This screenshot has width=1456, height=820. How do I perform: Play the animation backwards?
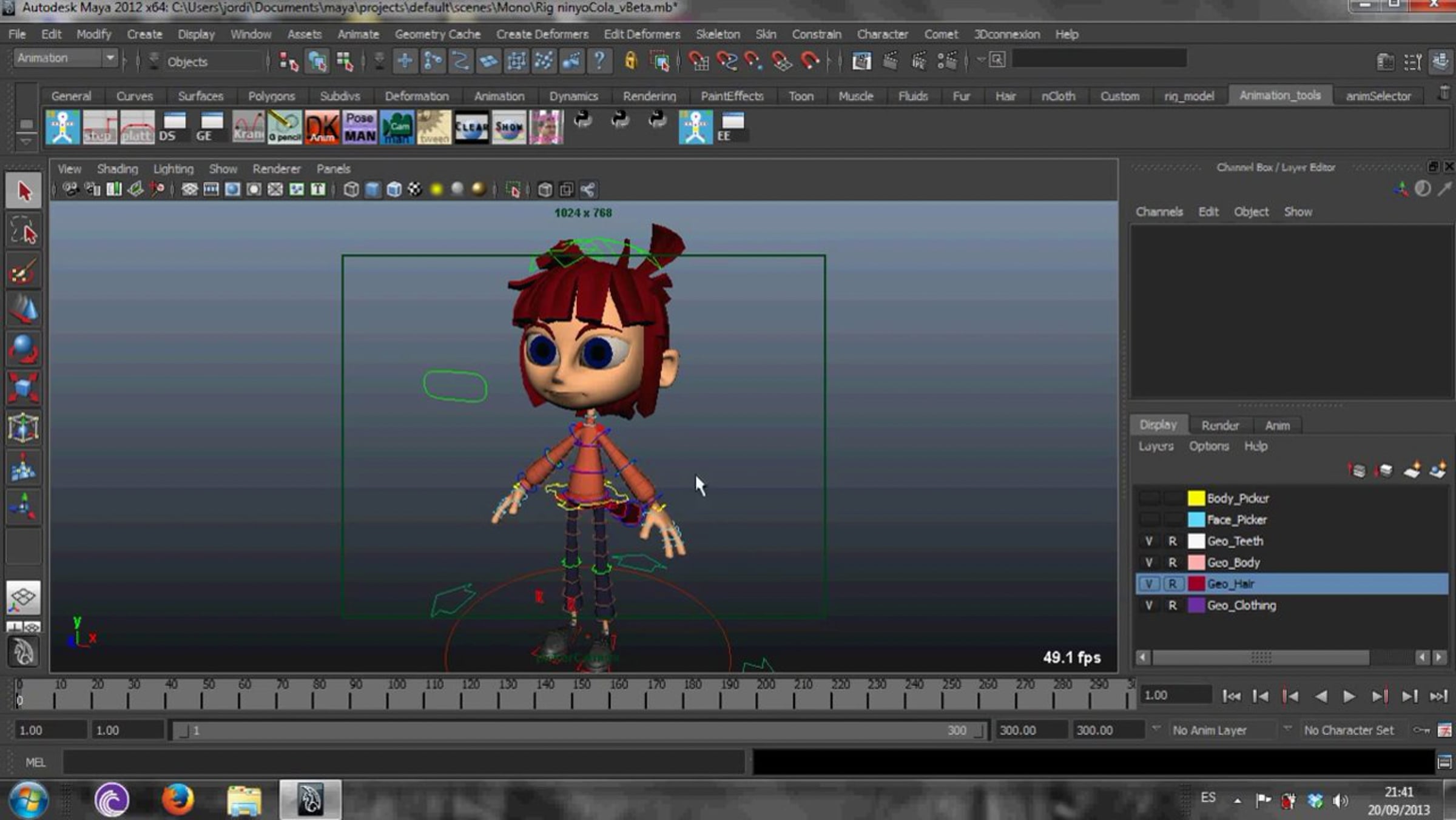[x=1320, y=696]
